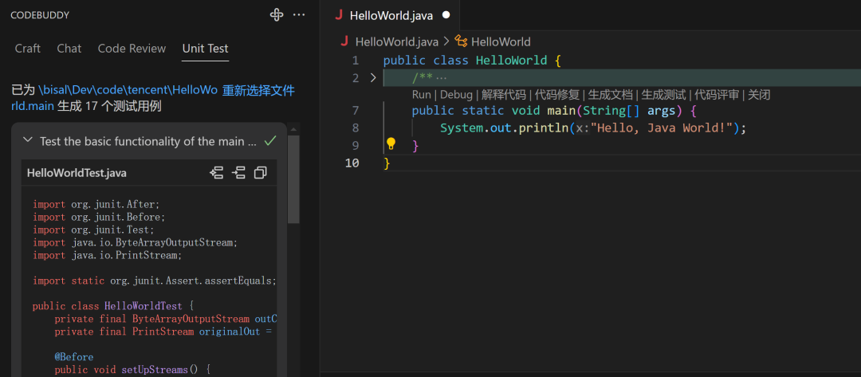Click the class symbol icon in the breadcrumb
This screenshot has width=861, height=377.
[461, 41]
